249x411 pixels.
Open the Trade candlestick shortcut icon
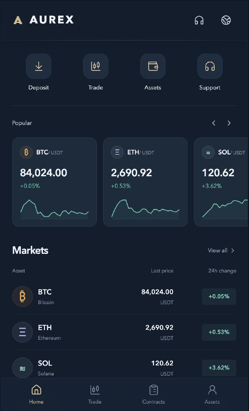tap(96, 66)
